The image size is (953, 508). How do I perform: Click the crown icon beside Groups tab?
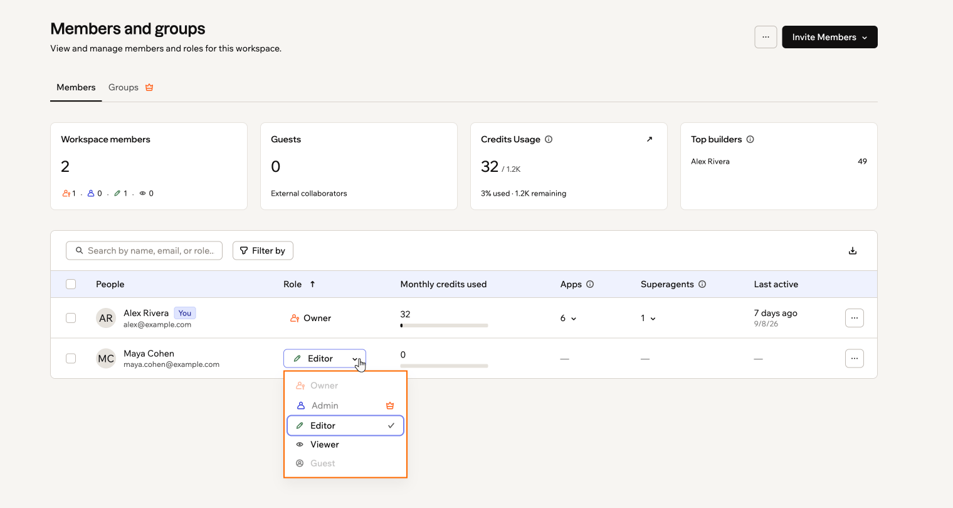[x=149, y=87]
